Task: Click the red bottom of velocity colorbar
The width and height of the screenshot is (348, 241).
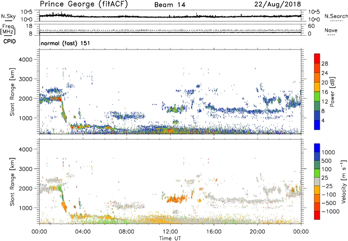Action: pos(317,215)
